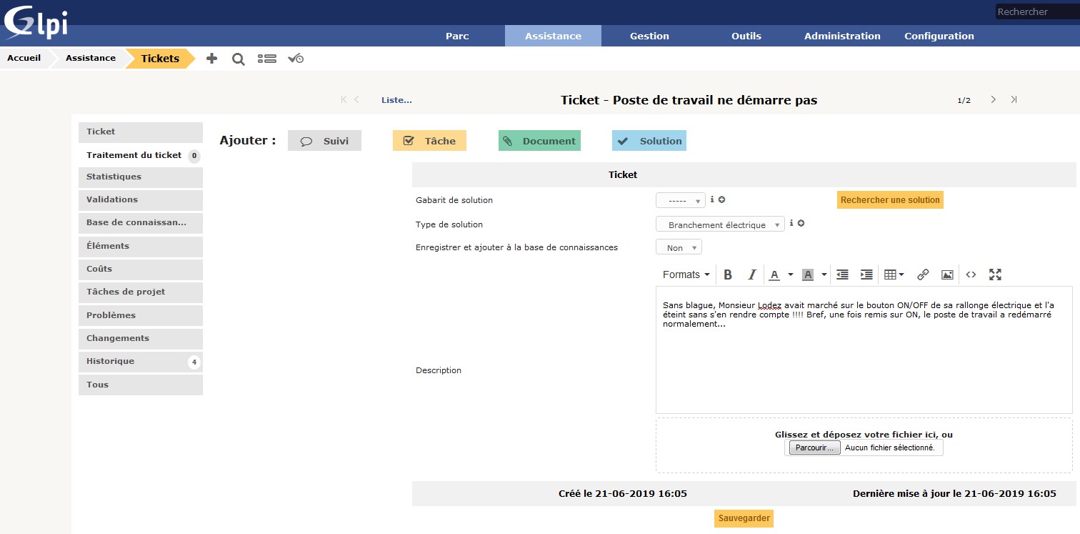Toggle bold formatting in editor

pos(728,275)
